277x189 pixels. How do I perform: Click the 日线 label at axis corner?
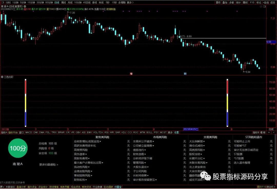coord(271,129)
